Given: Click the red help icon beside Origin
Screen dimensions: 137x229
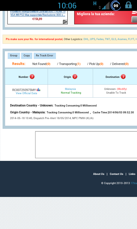Looking at the screenshot, I should pos(75,77).
